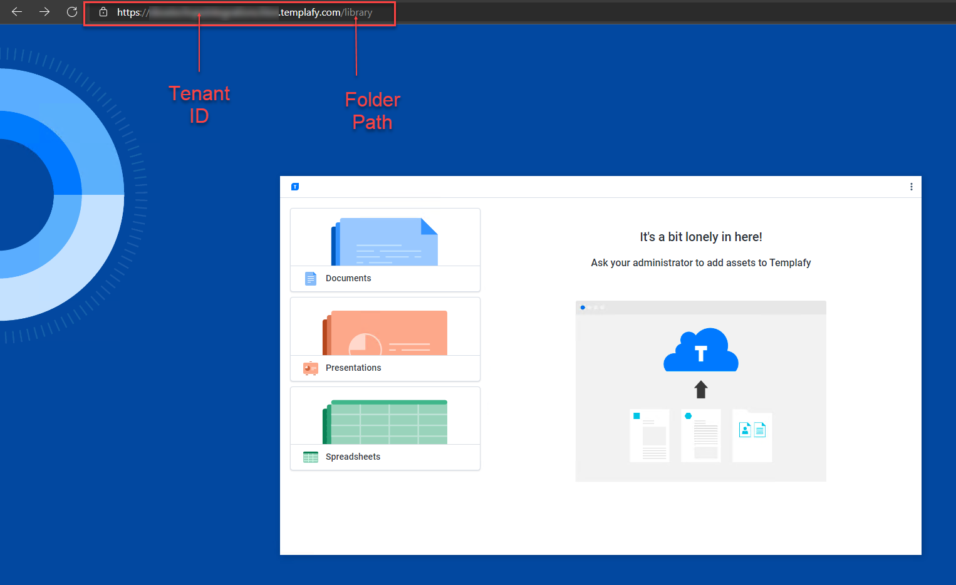Click the small green Spreadsheets icon
This screenshot has height=585, width=956.
[311, 457]
